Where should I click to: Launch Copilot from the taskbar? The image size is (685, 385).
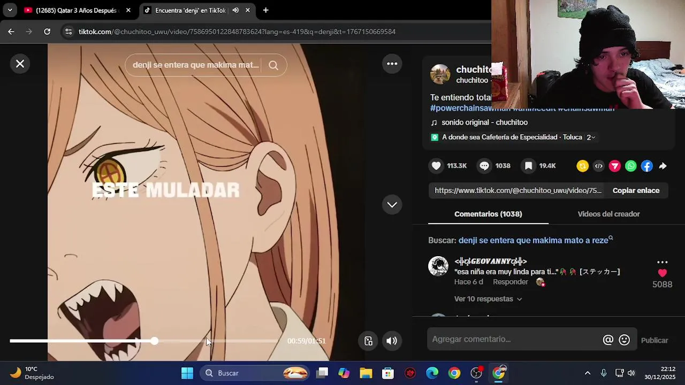pos(344,373)
